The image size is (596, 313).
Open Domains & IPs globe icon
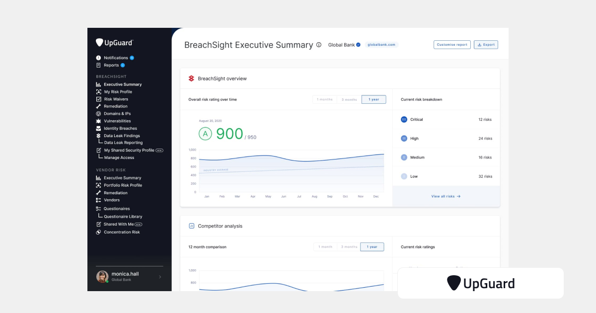click(x=98, y=114)
